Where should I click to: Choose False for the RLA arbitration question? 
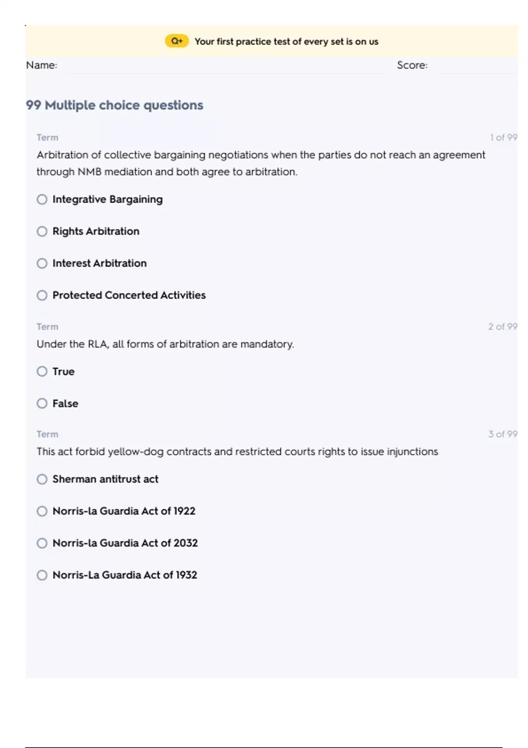pos(42,403)
